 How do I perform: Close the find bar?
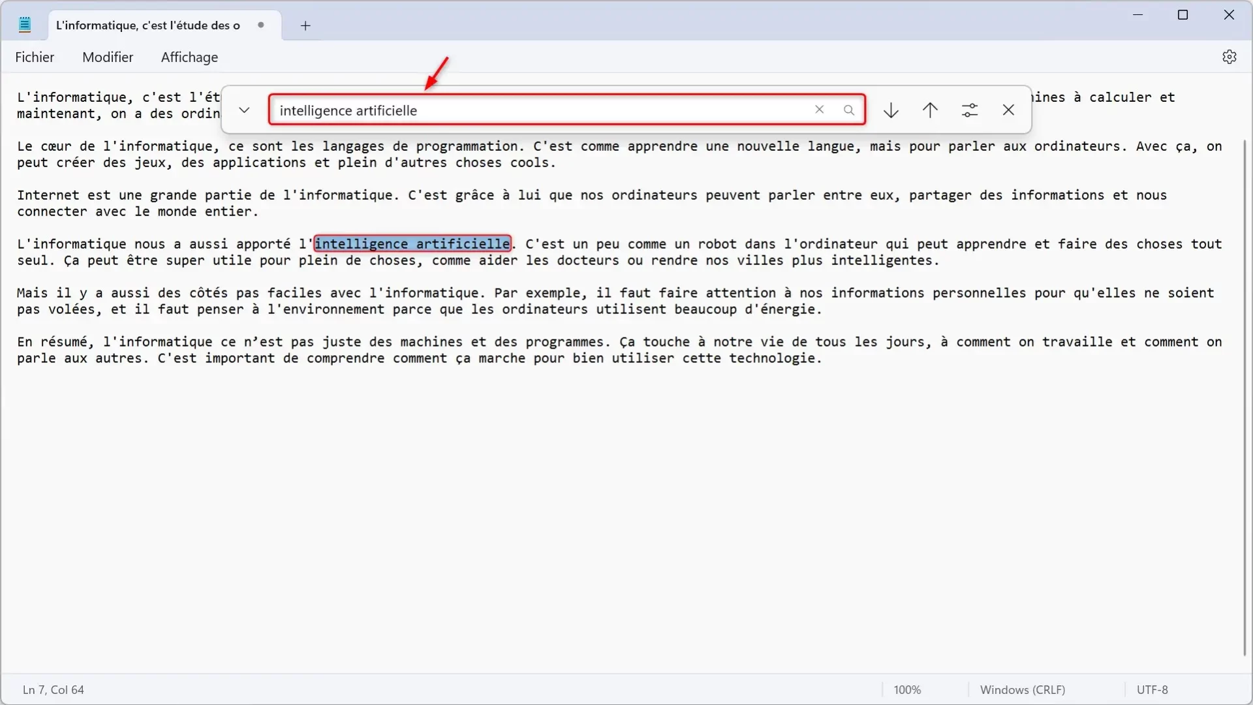(1008, 110)
